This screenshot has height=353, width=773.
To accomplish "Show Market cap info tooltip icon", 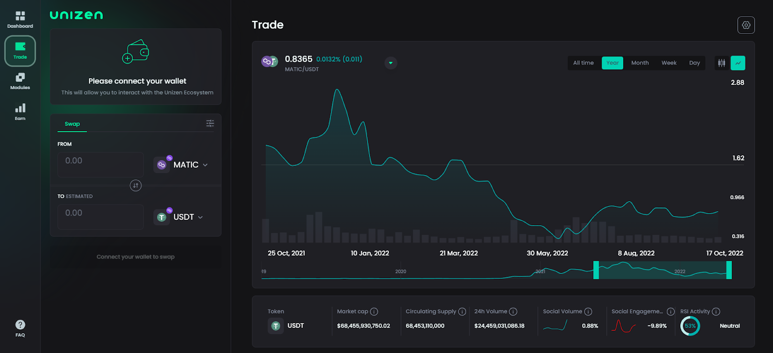I will 374,312.
